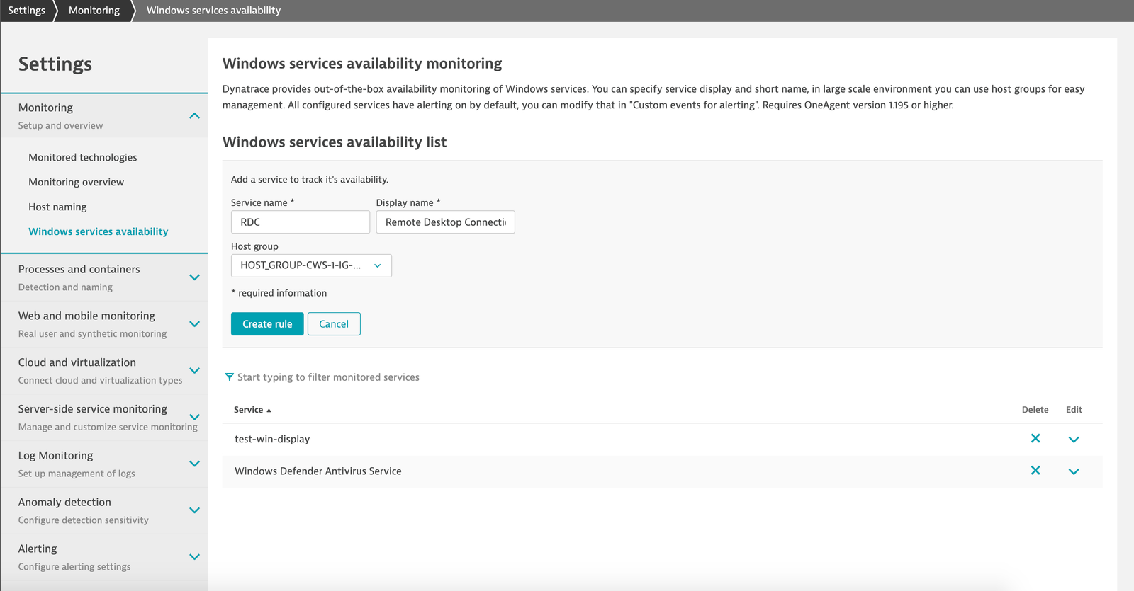
Task: Expand Web and mobile monitoring section
Action: [x=194, y=324]
